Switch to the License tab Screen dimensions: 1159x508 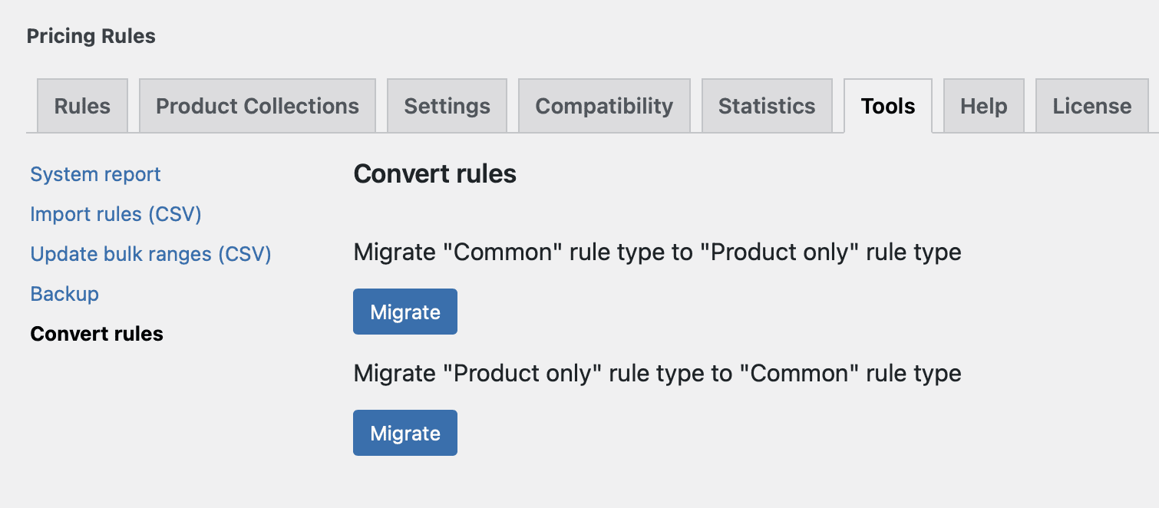pos(1091,106)
